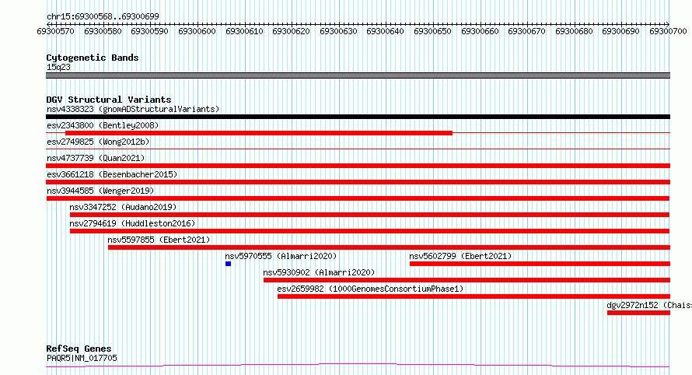This screenshot has width=692, height=375.
Task: Click ruler position 69300690
Action: (x=621, y=31)
